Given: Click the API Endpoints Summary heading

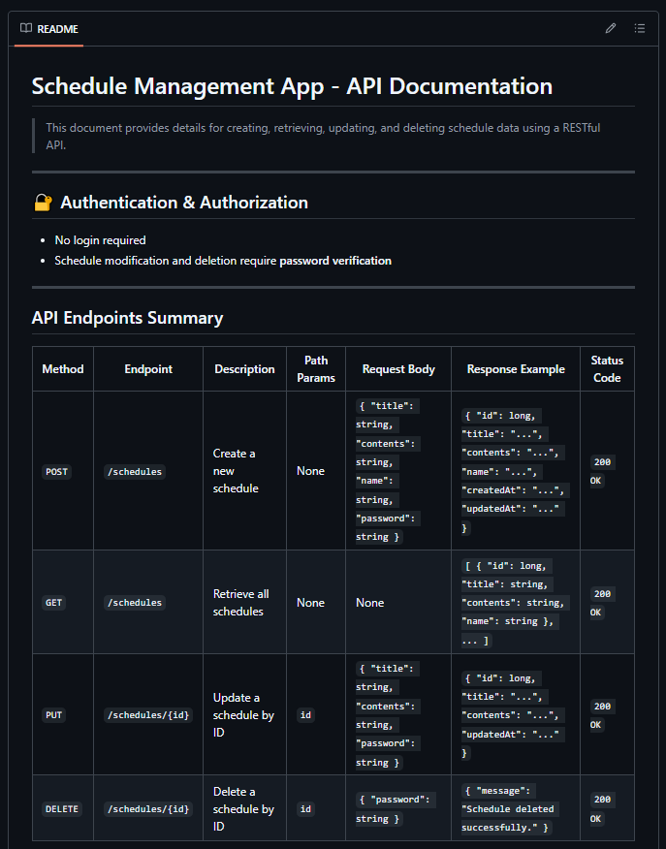Looking at the screenshot, I should 127,318.
